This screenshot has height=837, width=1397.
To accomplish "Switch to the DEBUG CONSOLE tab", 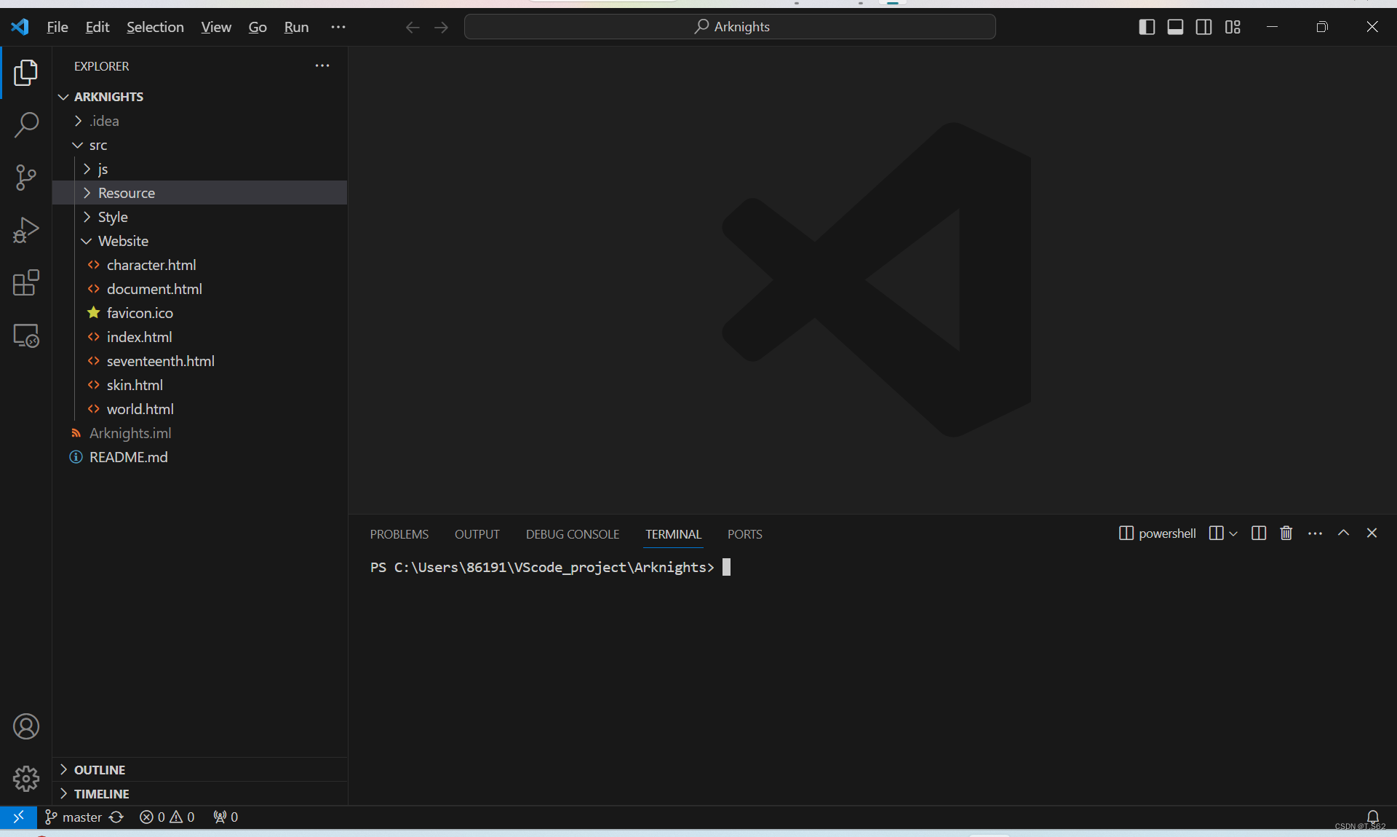I will coord(572,533).
